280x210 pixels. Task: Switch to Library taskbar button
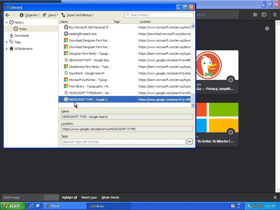pos(109,206)
